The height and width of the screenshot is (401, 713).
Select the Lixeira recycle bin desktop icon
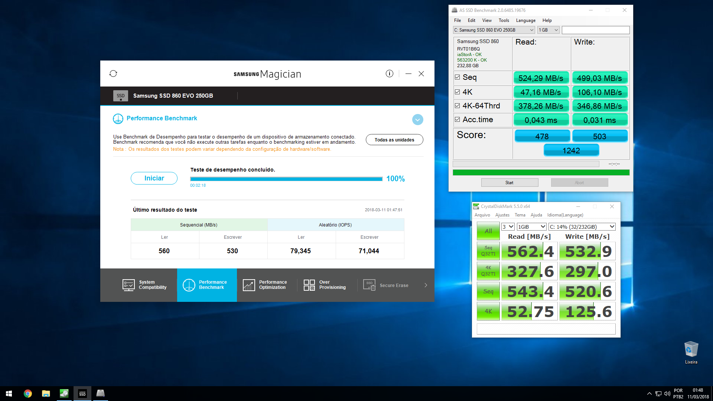(691, 353)
